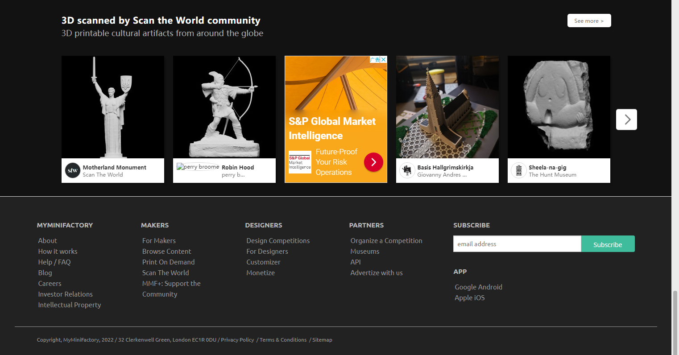Screen dimensions: 679x355
Task: Open the Robin Hood archer model
Action: (224, 107)
